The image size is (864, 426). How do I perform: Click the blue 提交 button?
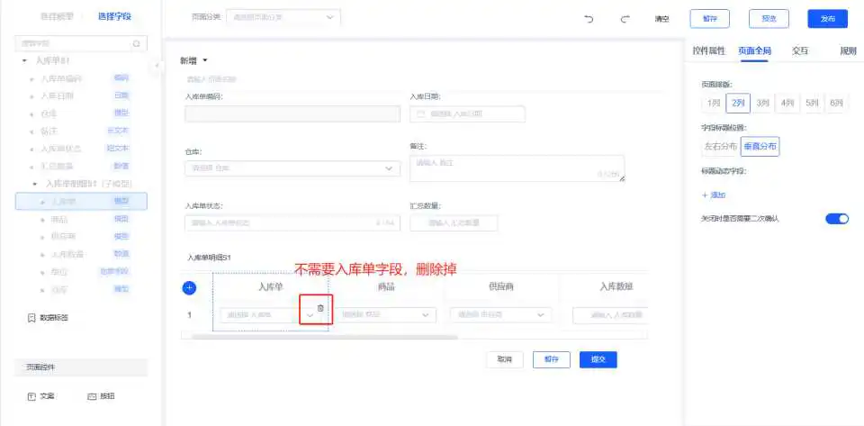click(x=598, y=359)
